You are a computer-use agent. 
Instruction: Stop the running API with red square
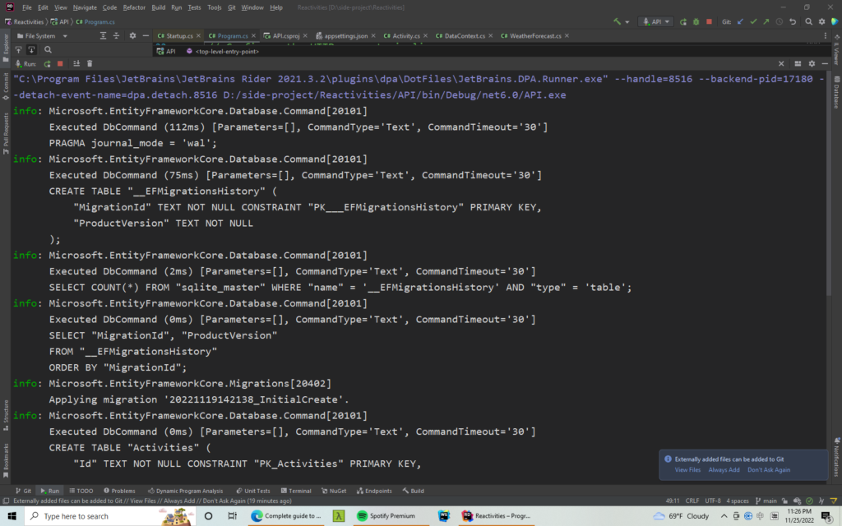pyautogui.click(x=707, y=22)
